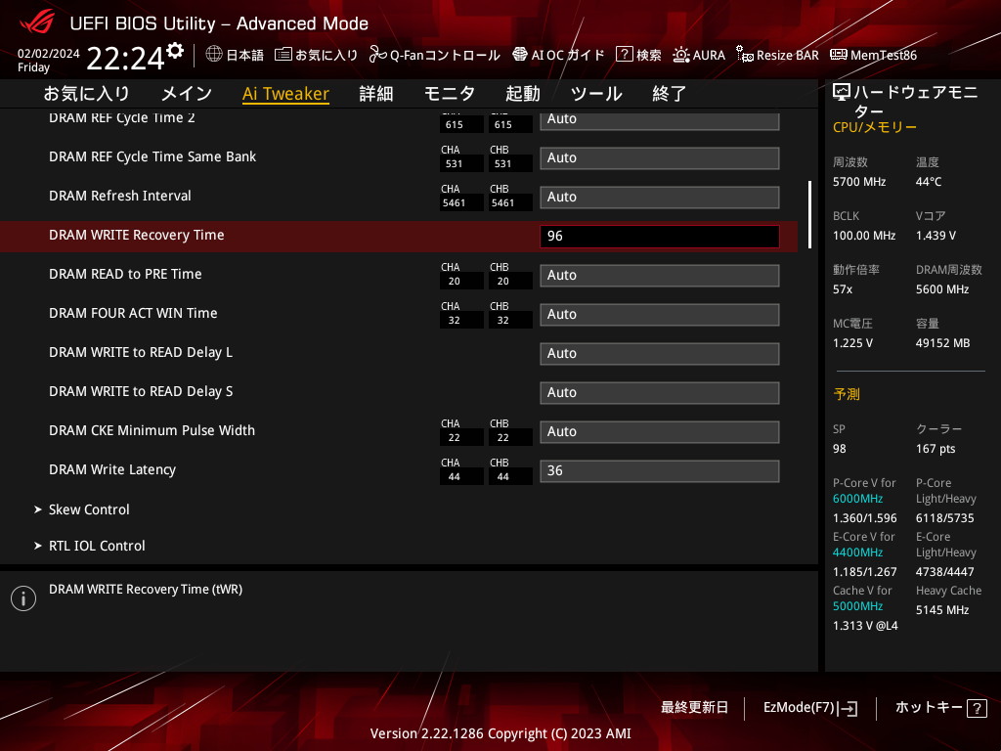Viewport: 1001px width, 751px height.
Task: Click DRAM READ to PRE Time field
Action: (x=660, y=275)
